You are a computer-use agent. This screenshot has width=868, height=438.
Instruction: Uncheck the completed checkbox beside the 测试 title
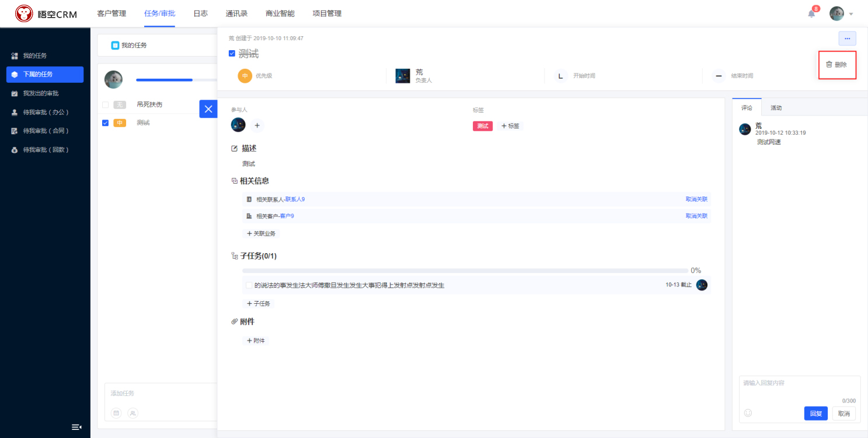coord(232,54)
